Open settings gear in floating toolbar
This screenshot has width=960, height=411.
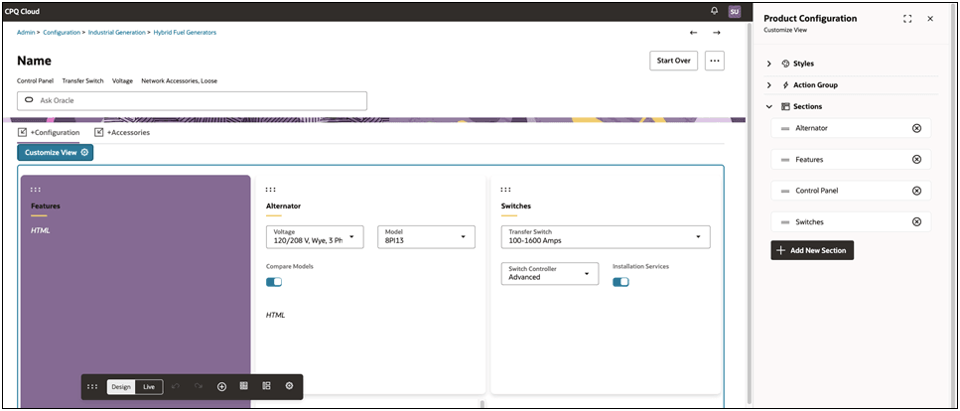pos(290,386)
